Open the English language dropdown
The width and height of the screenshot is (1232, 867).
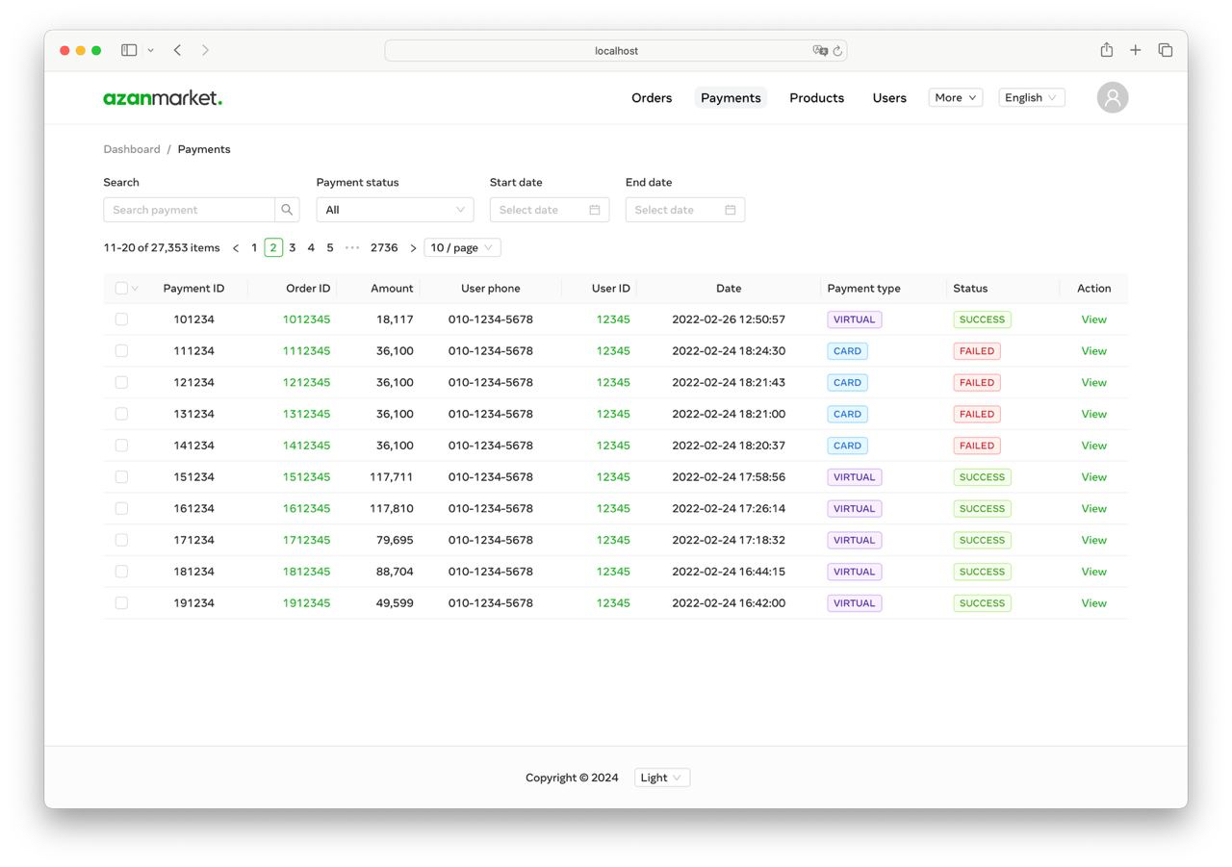click(1031, 97)
